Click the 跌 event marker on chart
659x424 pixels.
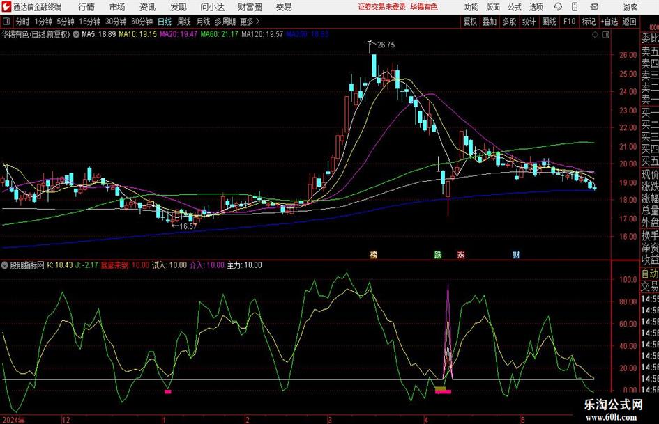pos(438,254)
